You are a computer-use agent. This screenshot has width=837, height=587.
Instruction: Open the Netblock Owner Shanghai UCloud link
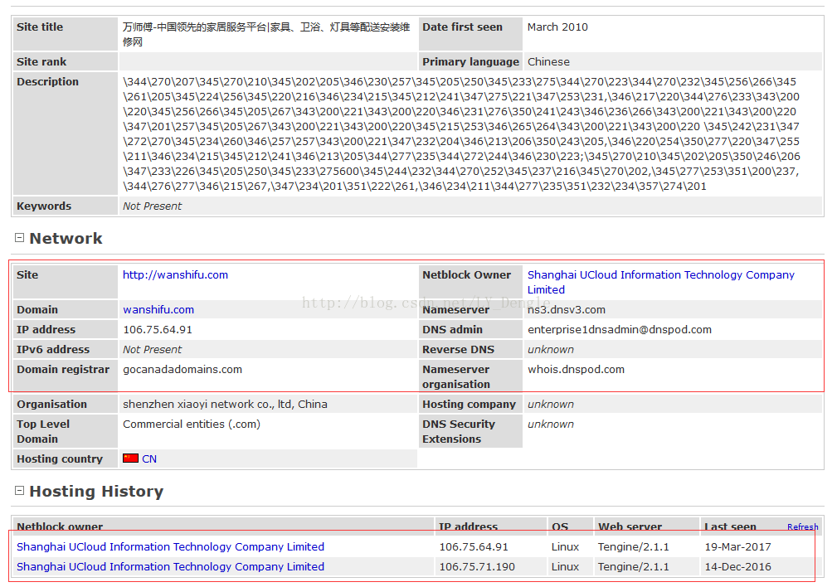click(x=661, y=282)
